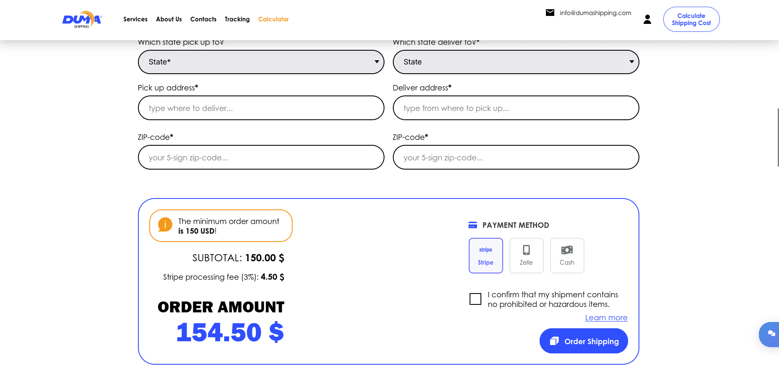Check the no prohibited items confirmation box
Image resolution: width=779 pixels, height=389 pixels.
[475, 299]
